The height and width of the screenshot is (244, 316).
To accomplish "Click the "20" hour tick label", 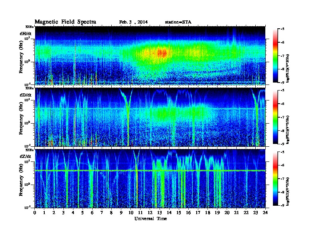I will pos(227,213).
